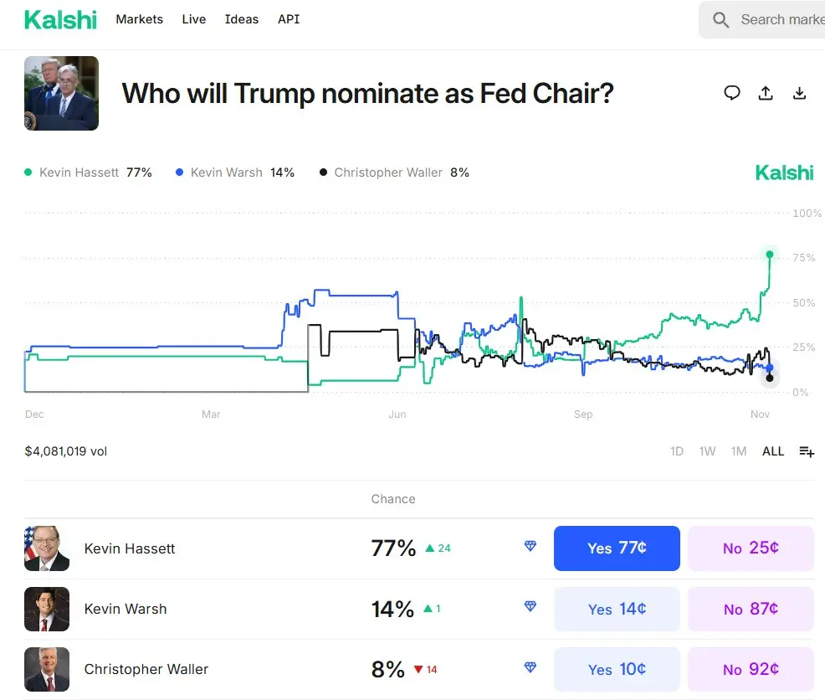Click the diamond icon in Kevin Warsh row
The image size is (825, 700).
(x=530, y=606)
